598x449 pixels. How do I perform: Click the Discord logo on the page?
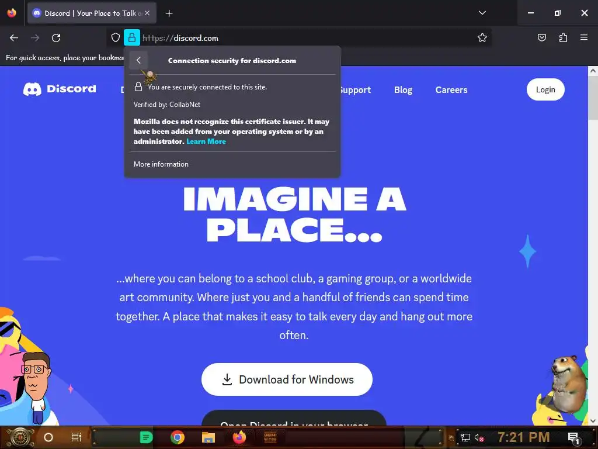click(x=60, y=89)
